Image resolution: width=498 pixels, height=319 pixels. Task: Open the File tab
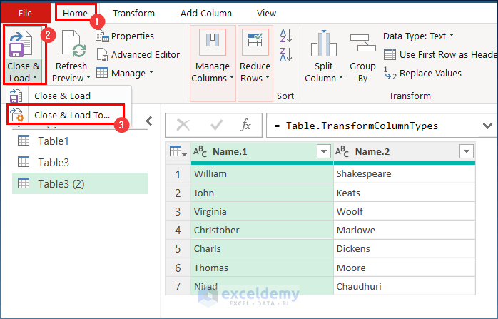(x=25, y=13)
